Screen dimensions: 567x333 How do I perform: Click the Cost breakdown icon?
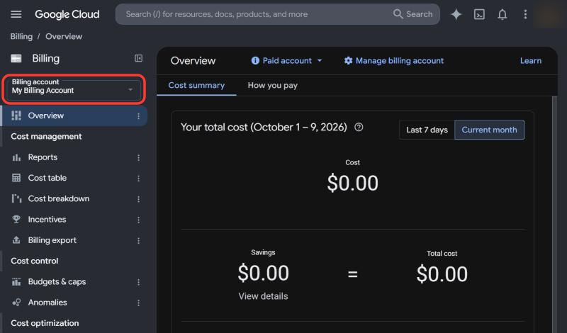16,198
